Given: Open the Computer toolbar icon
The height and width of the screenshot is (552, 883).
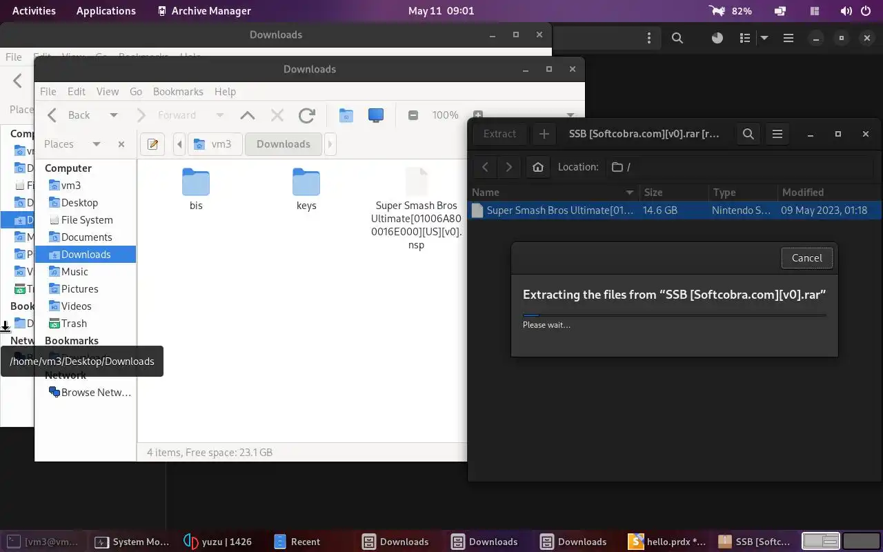Looking at the screenshot, I should click(376, 115).
